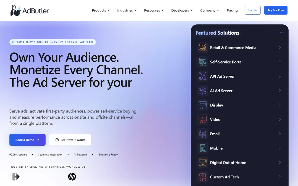Image resolution: width=298 pixels, height=186 pixels.
Task: Select the API Ad Server icon
Action: pyautogui.click(x=203, y=77)
